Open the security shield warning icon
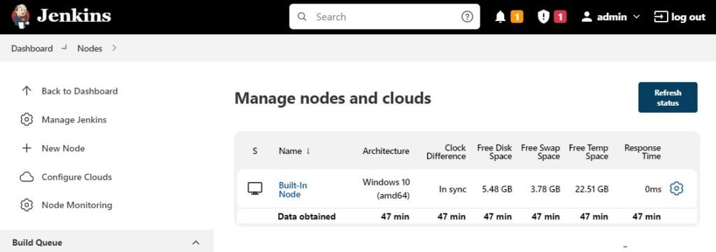Viewport: 716px width, 252px height. (543, 17)
